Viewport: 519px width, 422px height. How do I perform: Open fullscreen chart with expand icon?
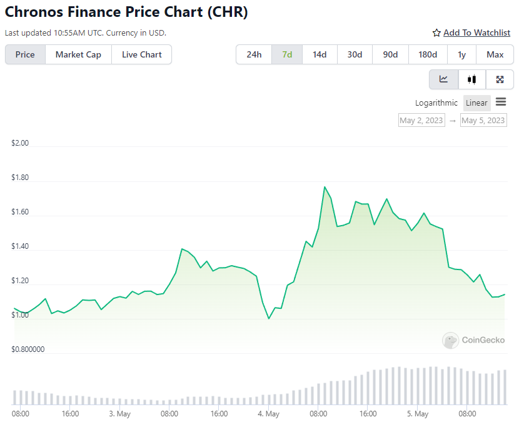click(x=500, y=79)
